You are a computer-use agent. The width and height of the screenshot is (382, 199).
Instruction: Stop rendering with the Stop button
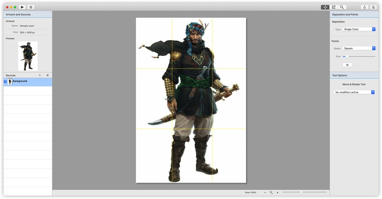31,7
